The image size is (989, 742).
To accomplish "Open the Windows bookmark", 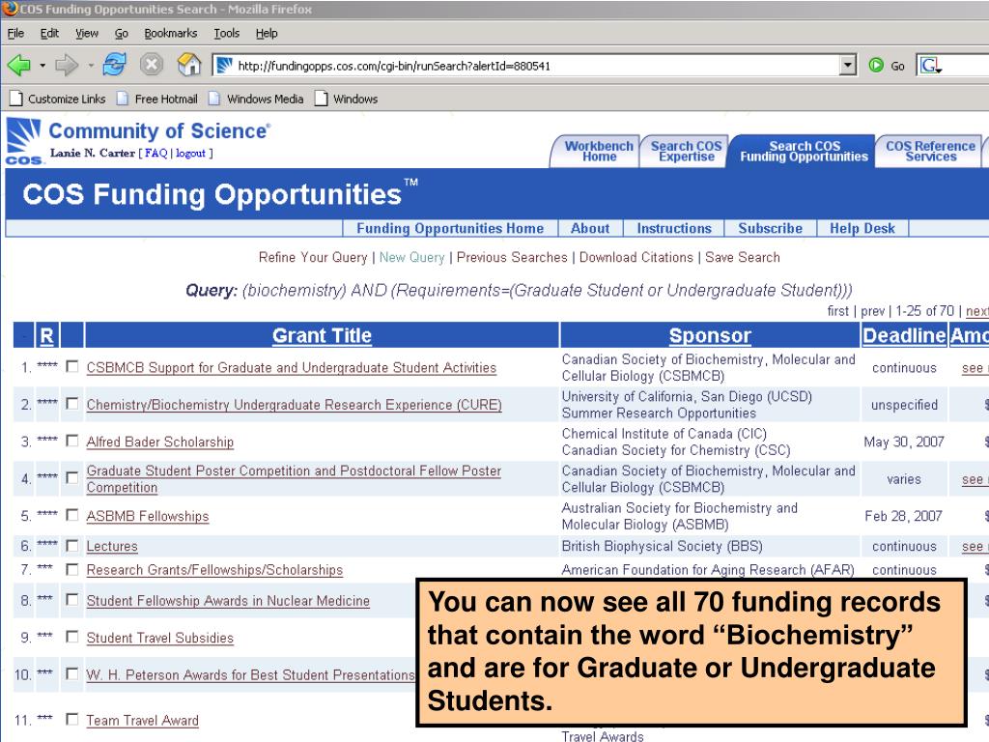I will click(347, 100).
